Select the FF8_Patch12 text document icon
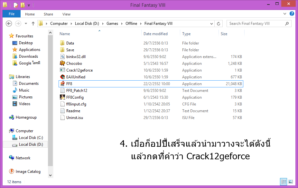298x188 pixels. point(62,90)
